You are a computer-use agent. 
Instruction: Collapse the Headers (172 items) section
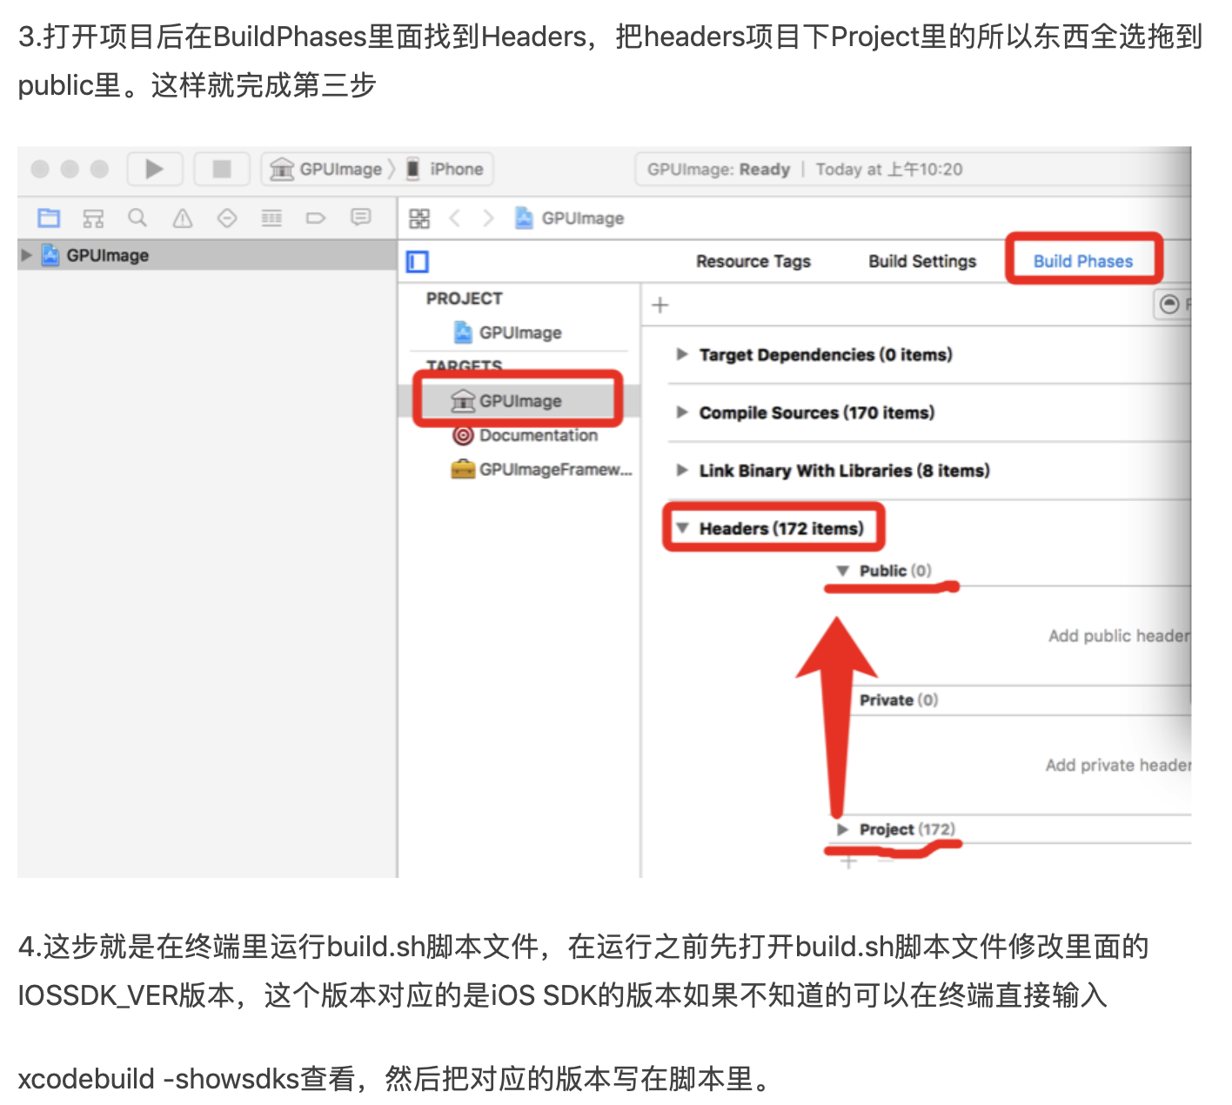click(x=682, y=528)
